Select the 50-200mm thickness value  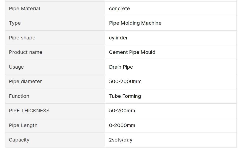(x=122, y=111)
